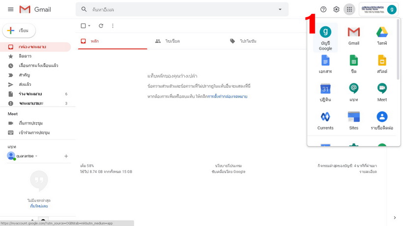Open Program Policies link
This screenshot has height=226, width=403.
point(229,166)
